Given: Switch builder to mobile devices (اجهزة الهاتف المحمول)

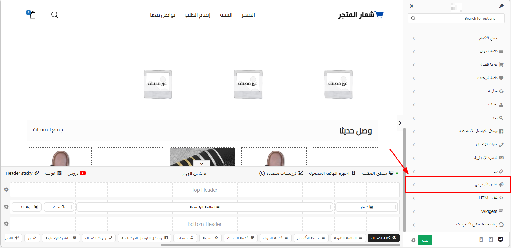Looking at the screenshot, I should (332, 173).
